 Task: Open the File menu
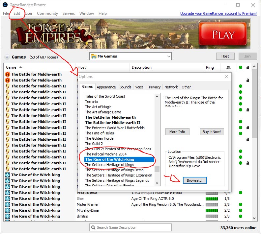point(6,13)
